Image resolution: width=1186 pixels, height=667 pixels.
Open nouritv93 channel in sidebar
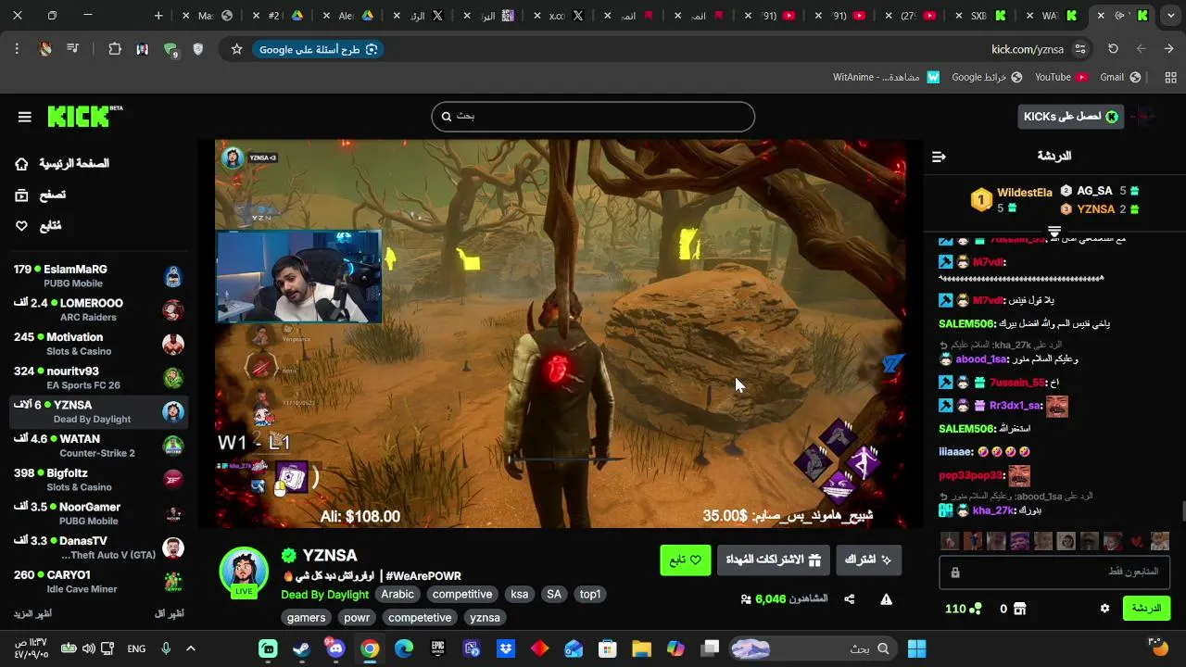tap(99, 378)
